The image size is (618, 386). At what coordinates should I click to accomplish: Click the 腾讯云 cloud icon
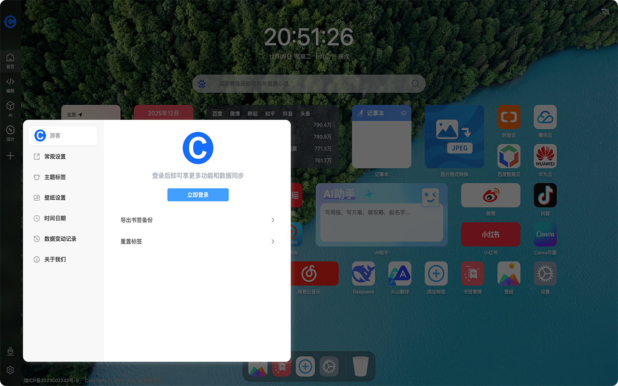pos(545,117)
